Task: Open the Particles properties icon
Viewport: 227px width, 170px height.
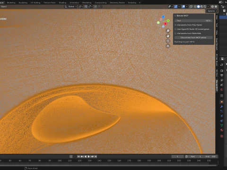Action: point(222,111)
